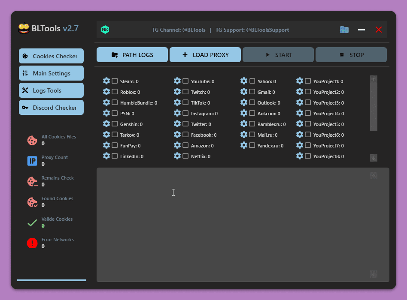Tick the Twitch checkbox
Viewport: 407px width, 300px height.
pyautogui.click(x=185, y=92)
